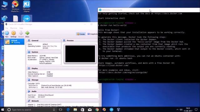This screenshot has width=200, height=112.
Task: Click the Audio section header icon
Action: pyautogui.click(x=29, y=91)
